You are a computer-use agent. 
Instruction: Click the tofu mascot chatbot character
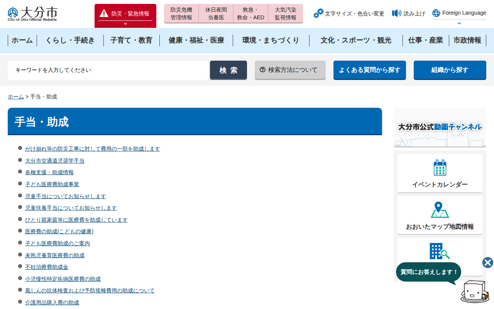point(475,291)
